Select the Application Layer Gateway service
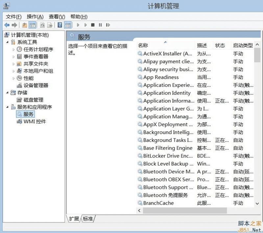Viewport: 263px width, 233px height. (195, 109)
